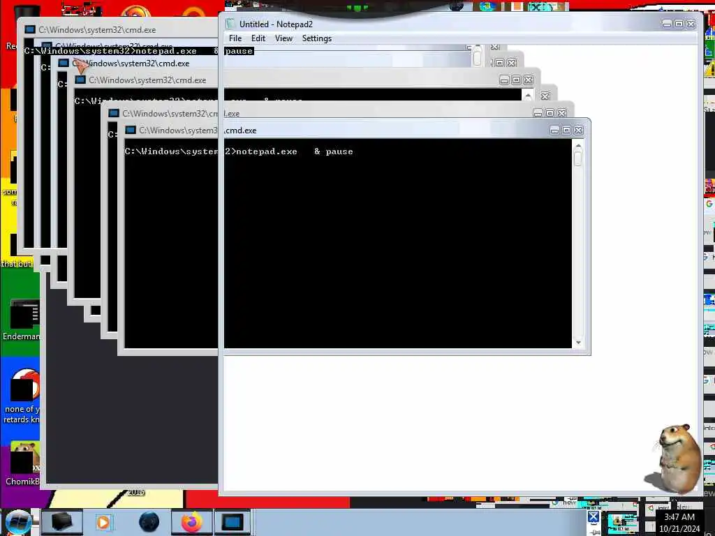Open the Enderman desktop icon
The height and width of the screenshot is (536, 715).
coord(22,319)
